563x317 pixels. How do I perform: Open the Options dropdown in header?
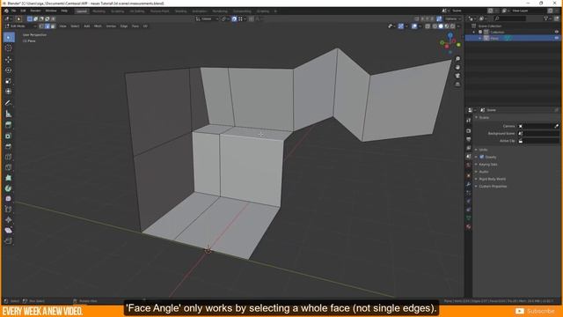[x=453, y=18]
